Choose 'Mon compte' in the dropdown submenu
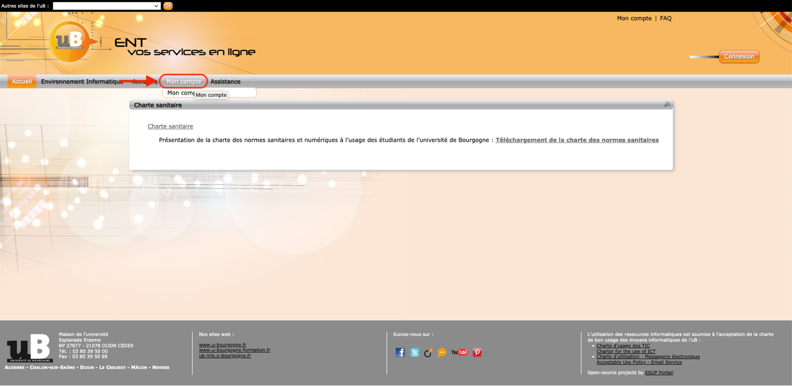Viewport: 792px width, 386px height. pyautogui.click(x=180, y=93)
